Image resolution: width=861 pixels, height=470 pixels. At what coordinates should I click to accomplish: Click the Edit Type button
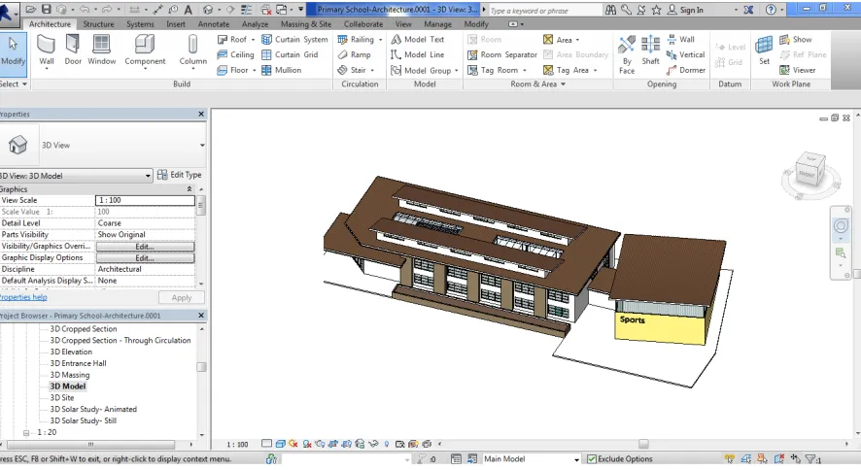180,175
